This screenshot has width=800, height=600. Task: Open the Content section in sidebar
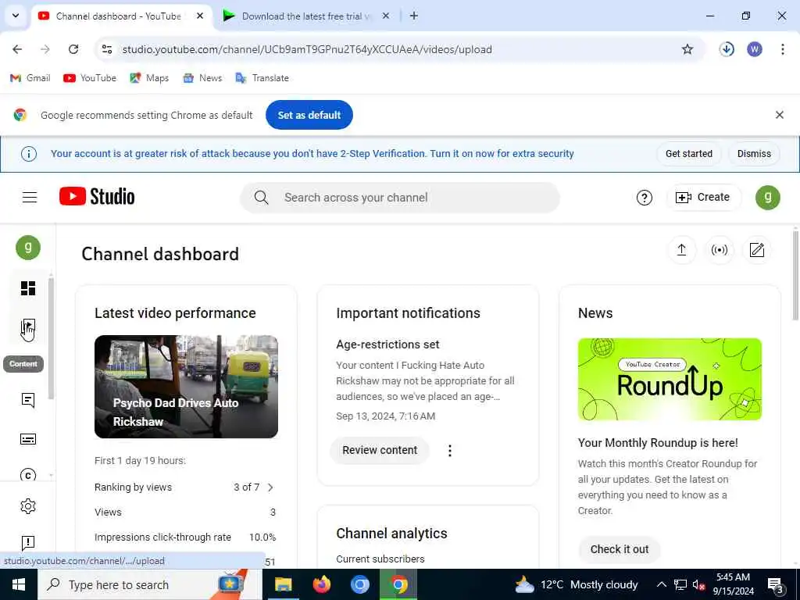pyautogui.click(x=28, y=327)
